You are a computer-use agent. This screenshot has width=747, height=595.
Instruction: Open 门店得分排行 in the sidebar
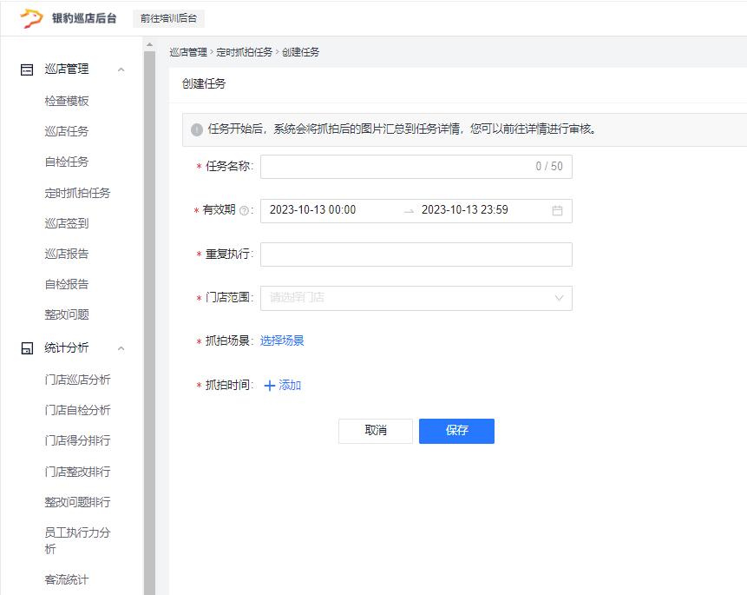[77, 440]
